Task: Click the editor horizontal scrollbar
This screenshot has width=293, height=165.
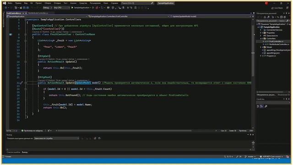Action: point(124,131)
